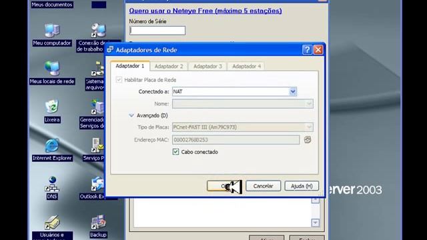
Task: Open the Lixeira recycle bin icon
Action: click(x=52, y=107)
